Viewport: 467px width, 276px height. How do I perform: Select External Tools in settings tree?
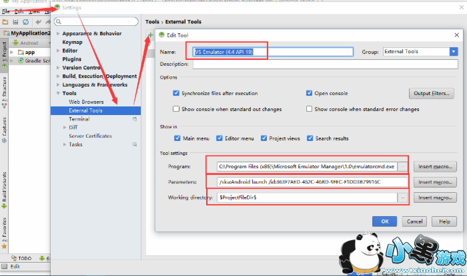click(95, 110)
